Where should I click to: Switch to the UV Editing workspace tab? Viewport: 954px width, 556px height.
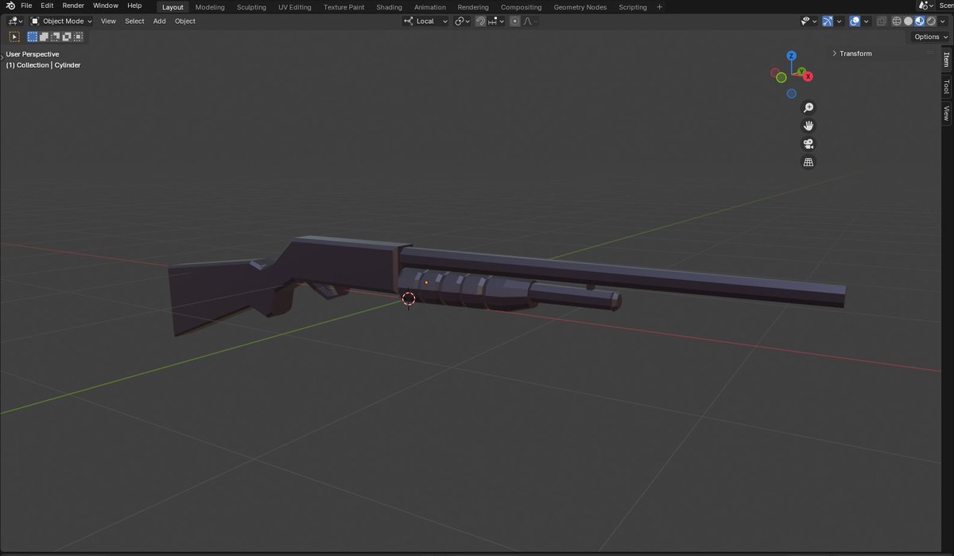click(x=295, y=7)
